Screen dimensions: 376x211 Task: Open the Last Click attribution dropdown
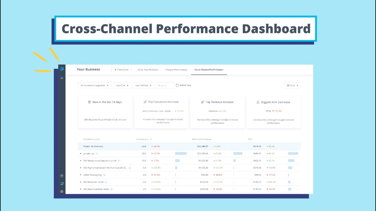pos(122,85)
